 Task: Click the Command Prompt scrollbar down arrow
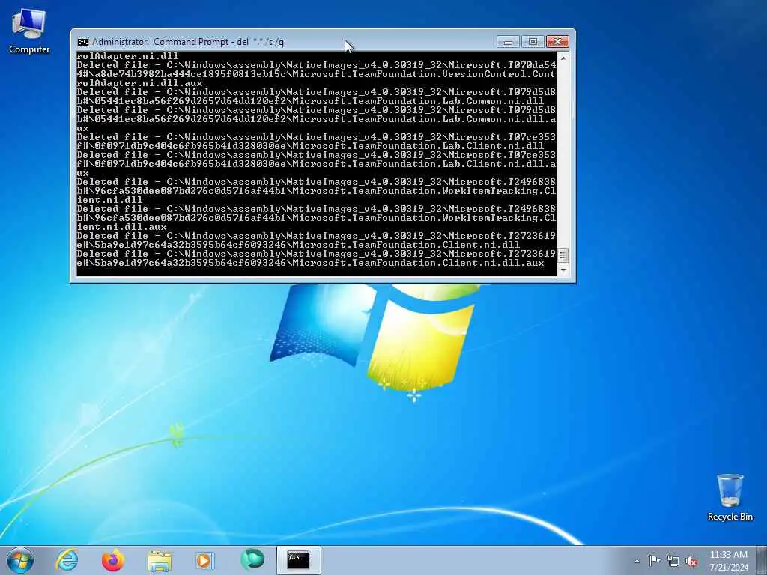(x=563, y=270)
